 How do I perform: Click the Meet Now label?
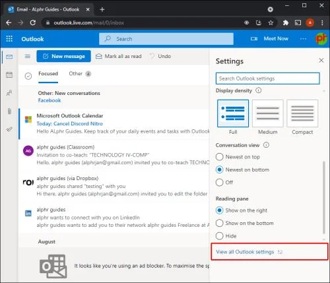point(276,39)
